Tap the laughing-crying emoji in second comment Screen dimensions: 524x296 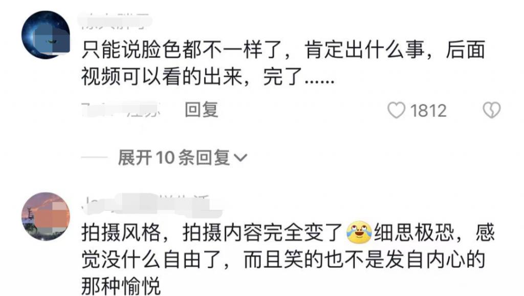(x=359, y=232)
